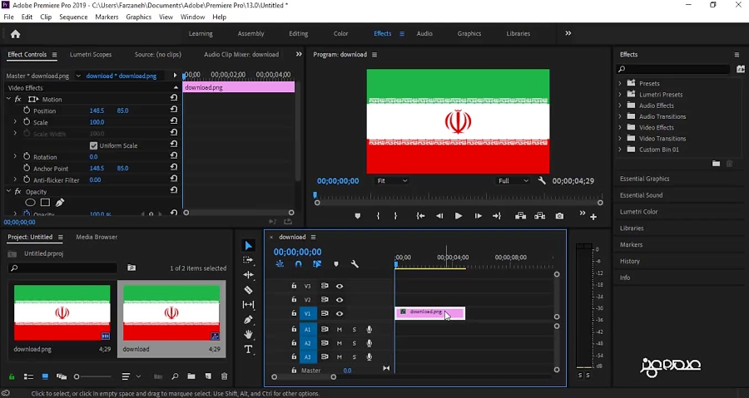749x398 pixels.
Task: Collapse the Motion effect properties
Action: pyautogui.click(x=8, y=99)
